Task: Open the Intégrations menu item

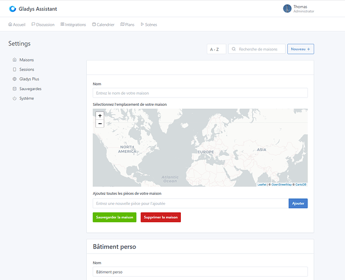Action: click(73, 25)
